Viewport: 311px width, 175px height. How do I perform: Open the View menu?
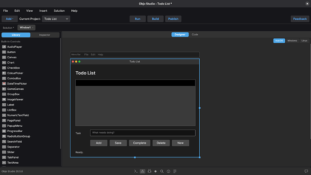[29, 11]
